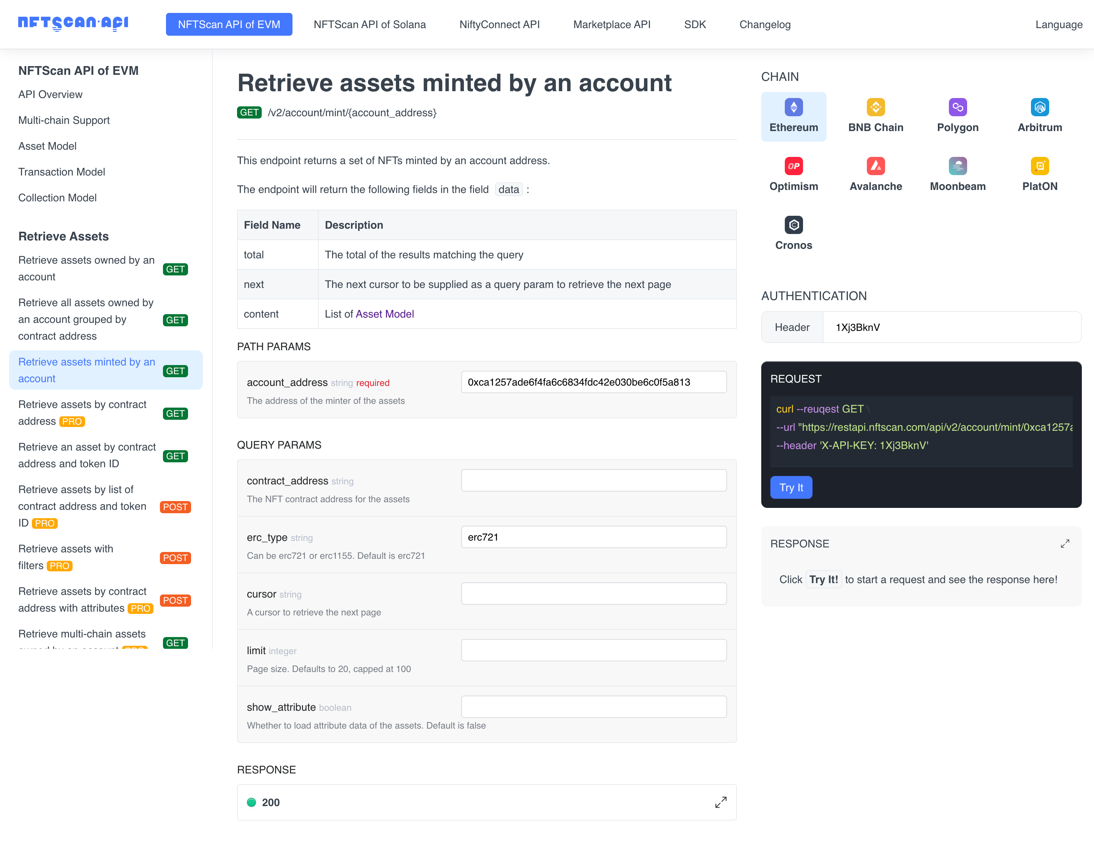Open the Asset Model link in table
Image resolution: width=1094 pixels, height=857 pixels.
click(384, 314)
